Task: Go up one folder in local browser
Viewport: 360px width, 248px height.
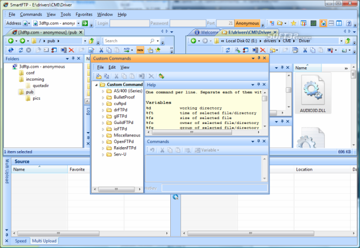Action: [x=348, y=41]
